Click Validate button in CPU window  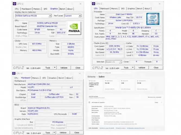coord(142,67)
